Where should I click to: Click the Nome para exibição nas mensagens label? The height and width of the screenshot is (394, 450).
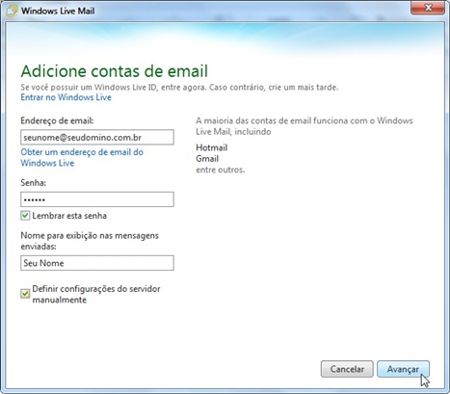pos(90,241)
